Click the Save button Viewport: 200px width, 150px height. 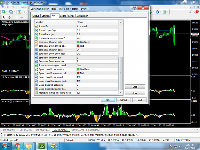(135, 93)
